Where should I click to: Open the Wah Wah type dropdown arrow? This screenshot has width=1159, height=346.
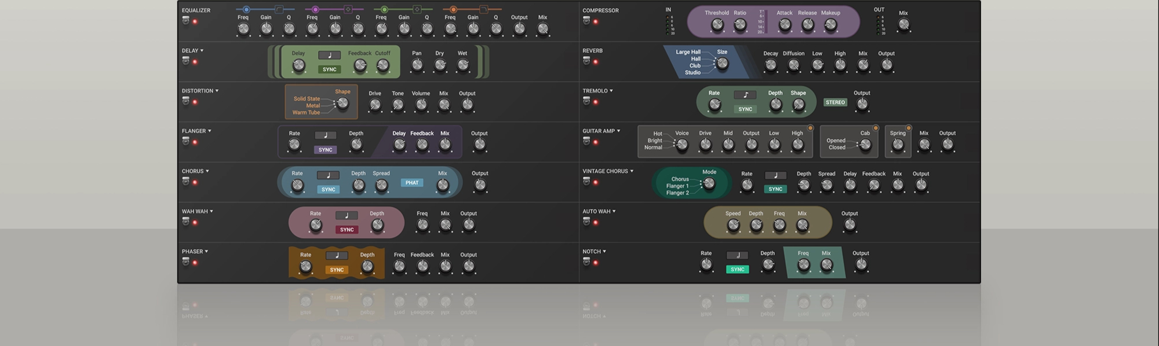(211, 211)
